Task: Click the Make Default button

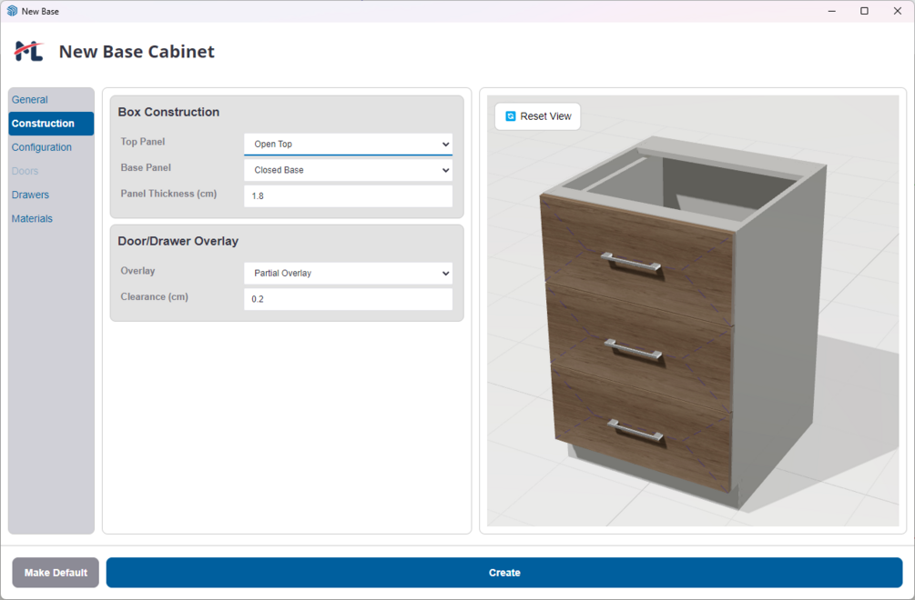Action: point(56,573)
